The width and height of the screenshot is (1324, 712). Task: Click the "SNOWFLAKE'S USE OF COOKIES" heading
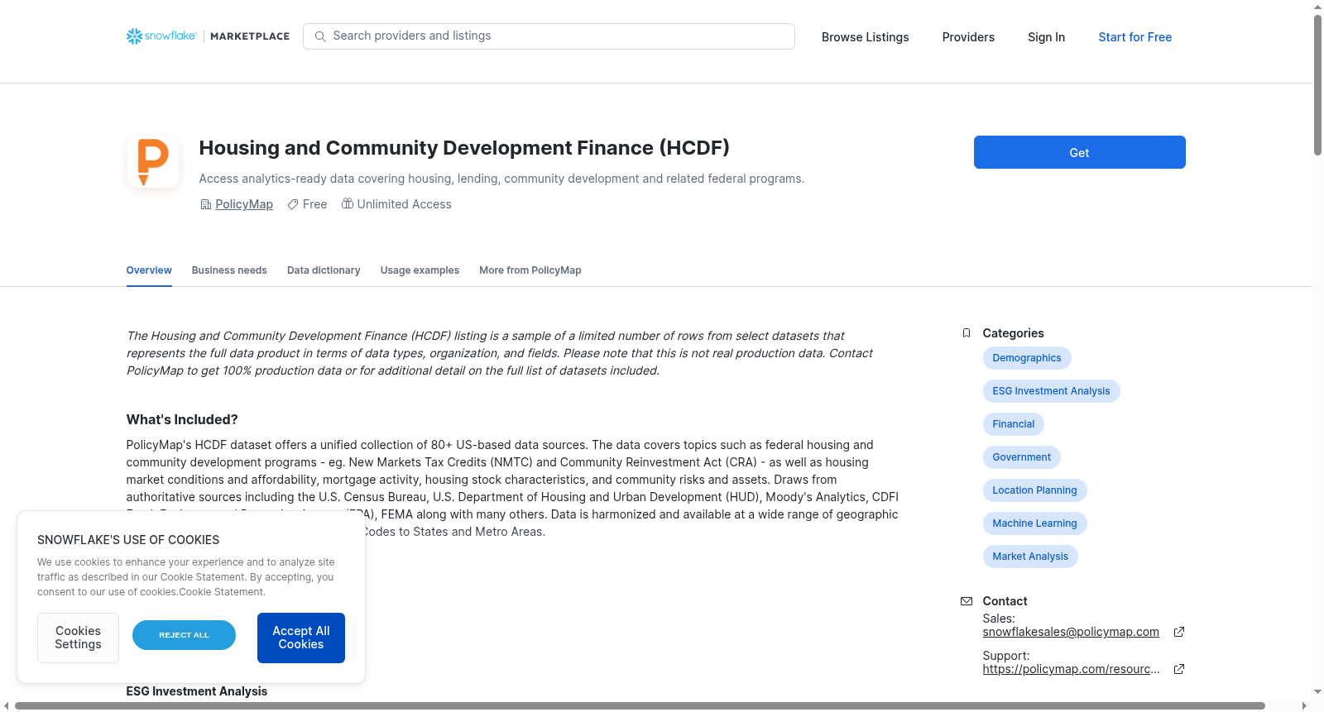point(128,540)
